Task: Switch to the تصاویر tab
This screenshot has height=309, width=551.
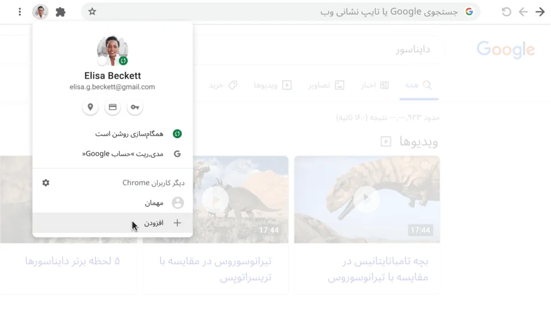Action: click(x=326, y=85)
